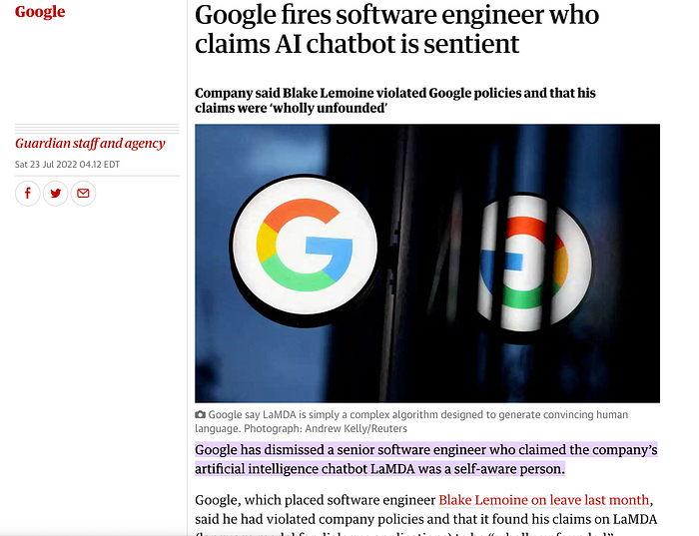The height and width of the screenshot is (536, 699).
Task: Share the article on Twitter
Action: click(55, 194)
